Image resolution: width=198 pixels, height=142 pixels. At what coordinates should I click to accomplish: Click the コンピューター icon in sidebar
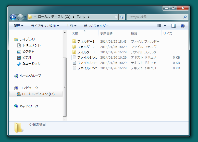(16, 88)
